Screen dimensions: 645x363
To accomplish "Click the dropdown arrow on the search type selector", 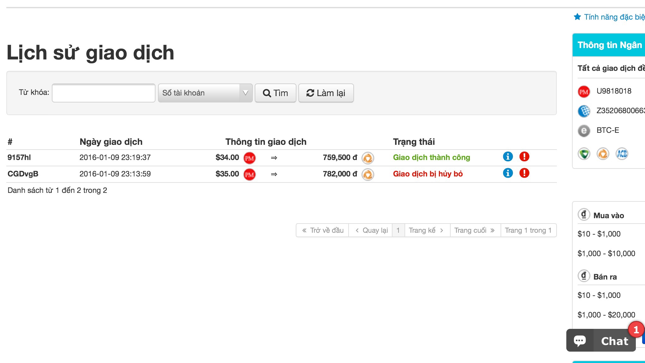I will coord(246,93).
